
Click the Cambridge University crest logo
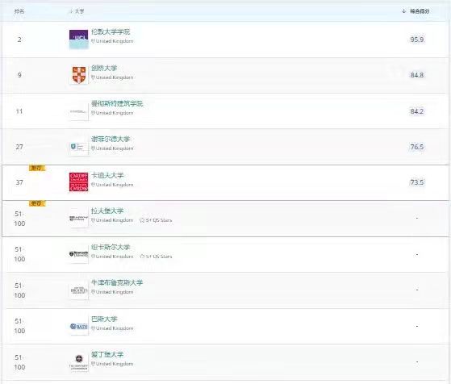click(x=79, y=75)
